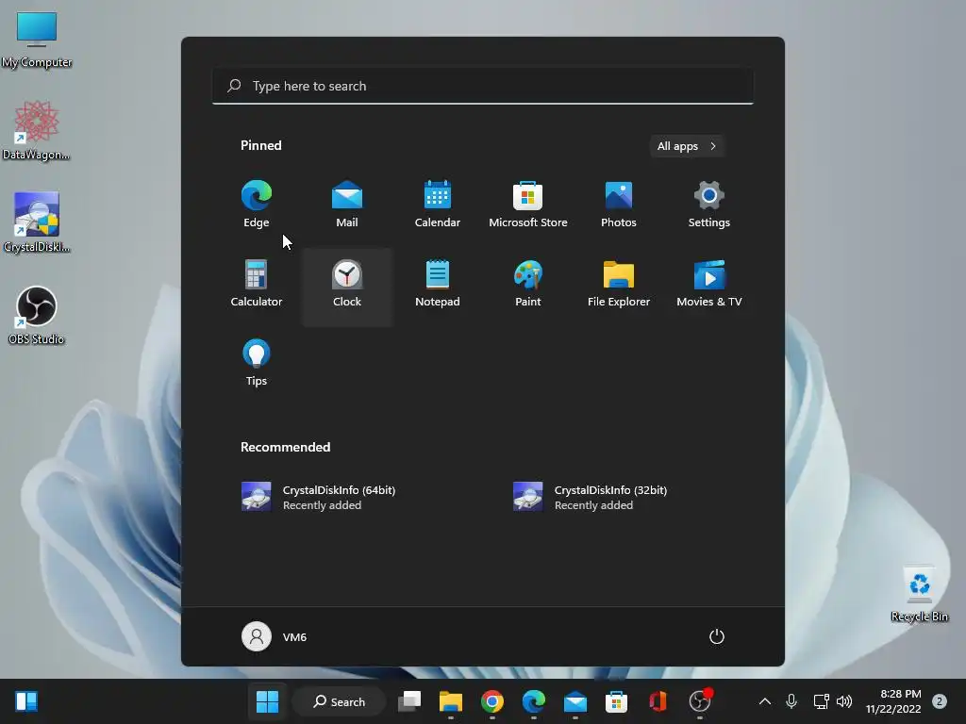Click the microphone tray icon
Viewport: 966px width, 724px height.
tap(791, 701)
